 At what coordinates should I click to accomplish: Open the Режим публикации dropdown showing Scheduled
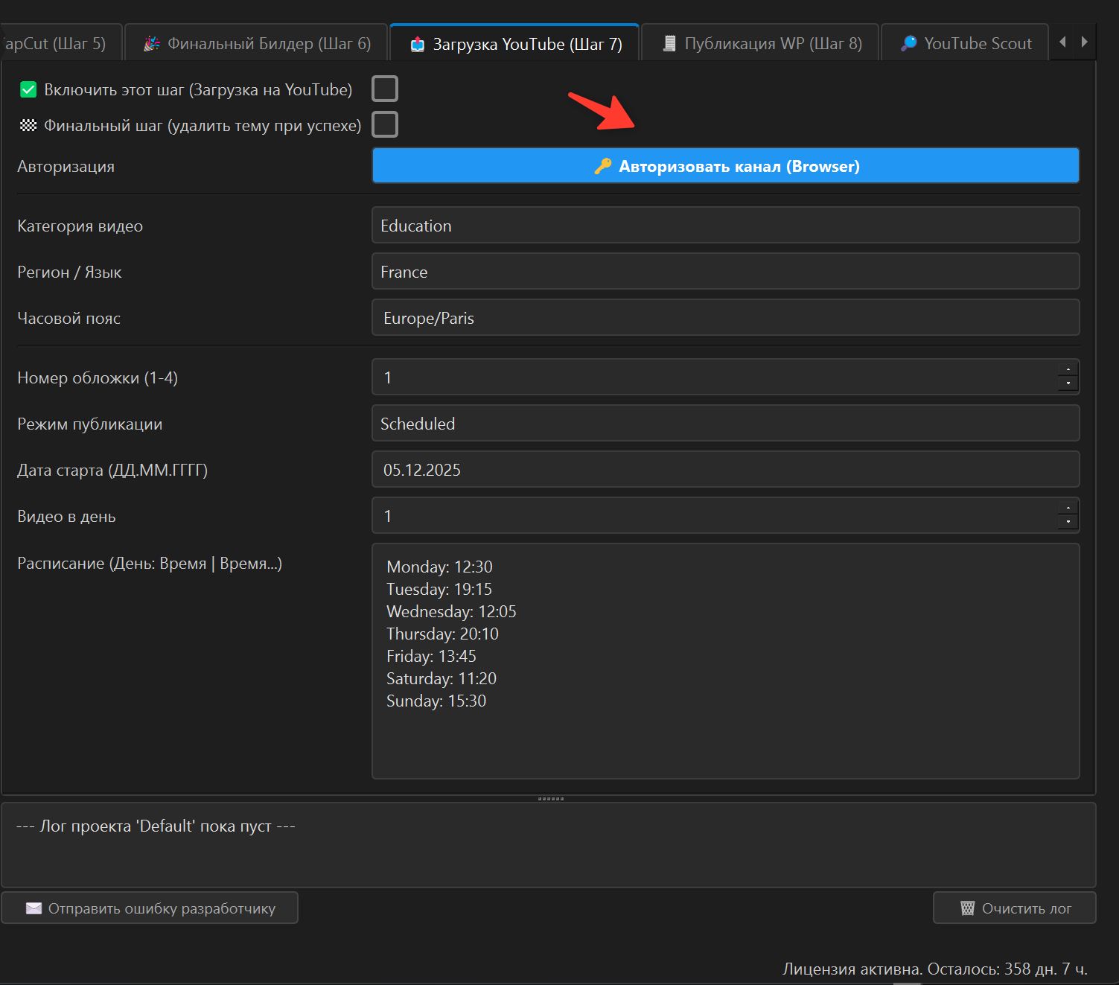pos(725,423)
